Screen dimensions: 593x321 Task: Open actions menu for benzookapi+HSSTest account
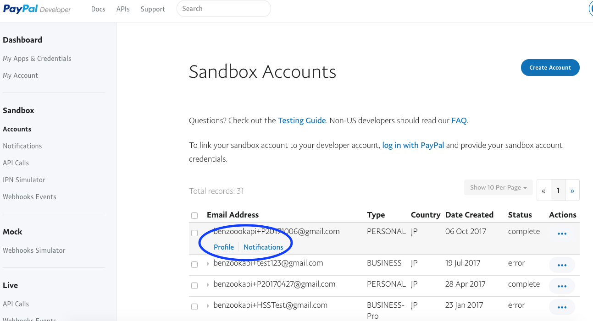[562, 307]
